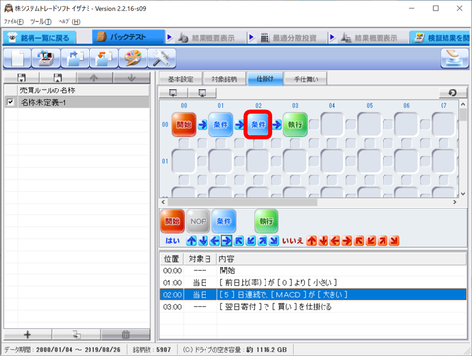
Task: Click the circular undo arrow above the grid
Action: click(x=452, y=93)
